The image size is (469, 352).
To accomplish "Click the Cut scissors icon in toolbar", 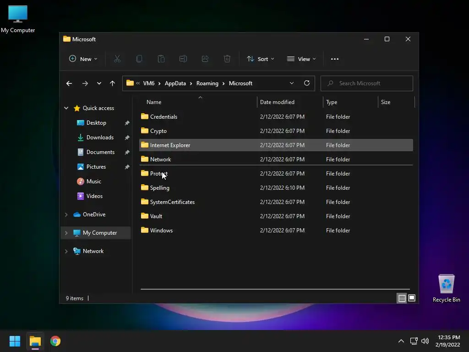I will pyautogui.click(x=117, y=59).
